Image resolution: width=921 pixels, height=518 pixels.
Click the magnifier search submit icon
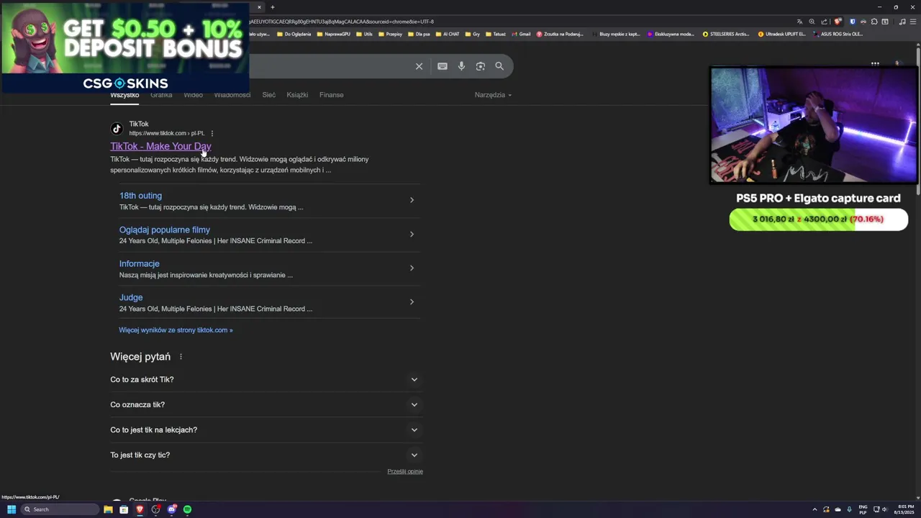(x=499, y=66)
